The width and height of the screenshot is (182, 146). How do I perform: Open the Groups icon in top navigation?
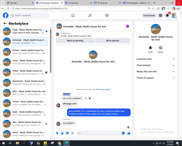click(x=107, y=15)
